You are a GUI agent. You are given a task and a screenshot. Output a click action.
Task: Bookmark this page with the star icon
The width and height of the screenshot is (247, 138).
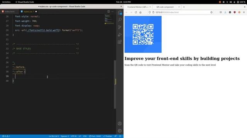211,12
